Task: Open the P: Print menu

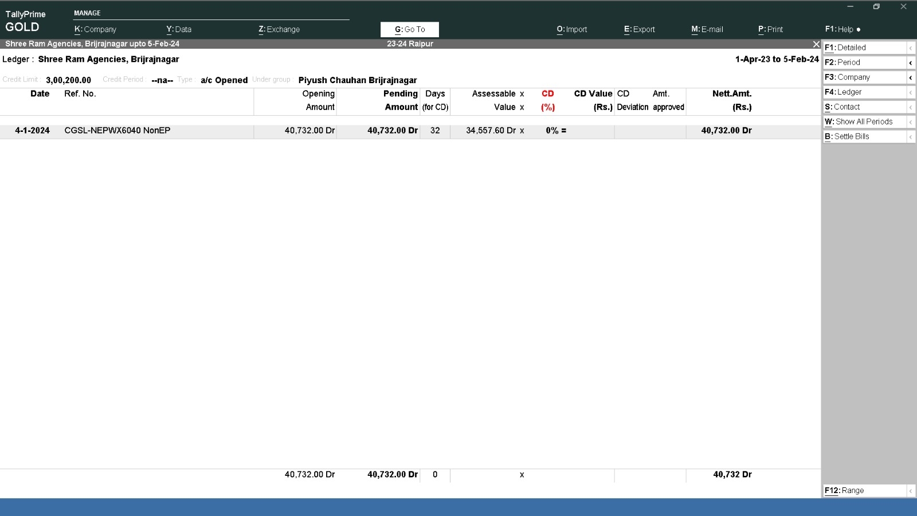Action: 770,29
